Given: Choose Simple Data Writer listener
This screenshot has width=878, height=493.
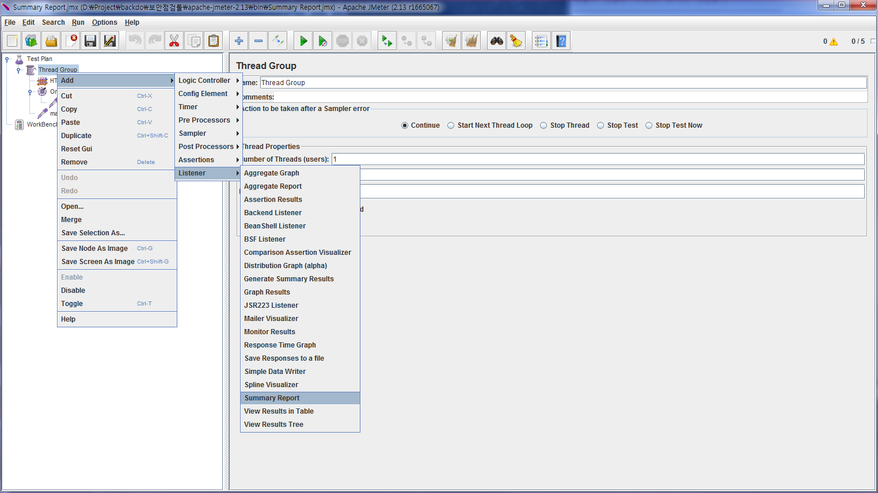Looking at the screenshot, I should (300, 372).
